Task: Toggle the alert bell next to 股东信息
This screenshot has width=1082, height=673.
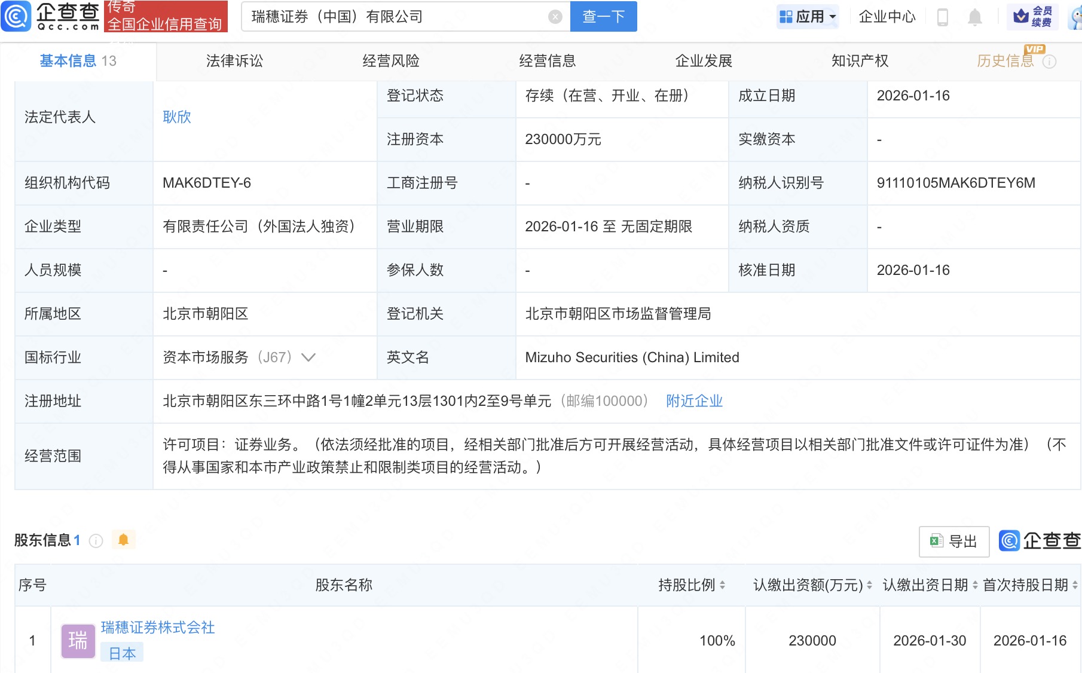Action: [x=124, y=540]
